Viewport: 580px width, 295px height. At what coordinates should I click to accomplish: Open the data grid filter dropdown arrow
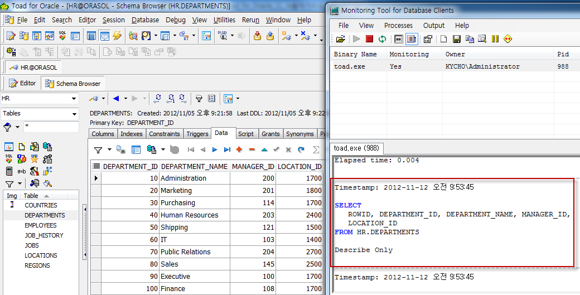click(109, 149)
